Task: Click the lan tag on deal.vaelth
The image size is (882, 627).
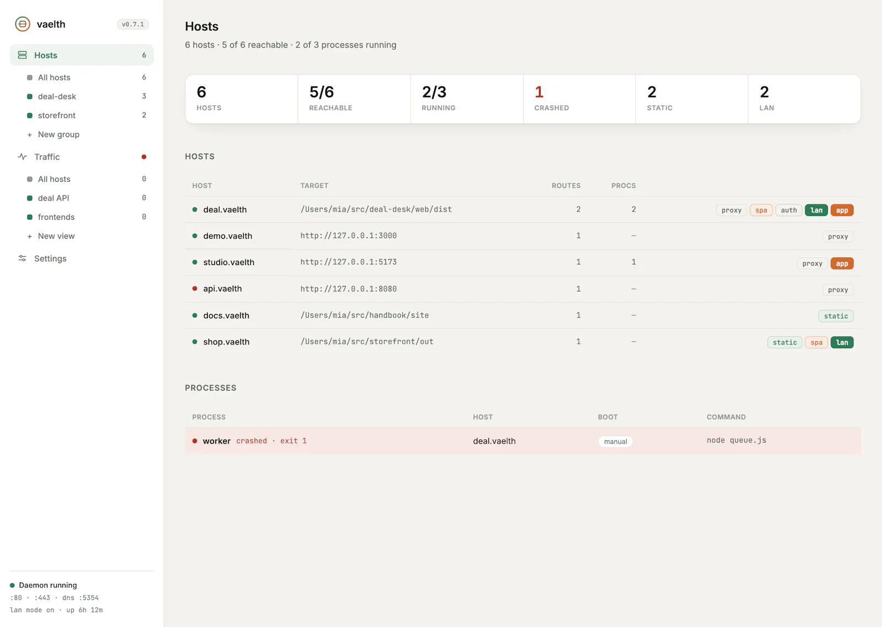Action: [816, 210]
